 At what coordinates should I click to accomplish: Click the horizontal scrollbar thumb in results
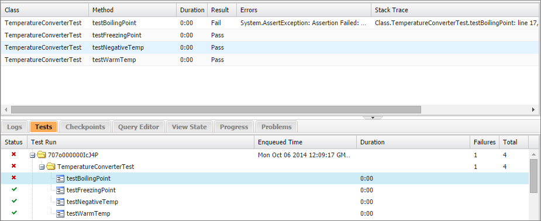(x=216, y=110)
